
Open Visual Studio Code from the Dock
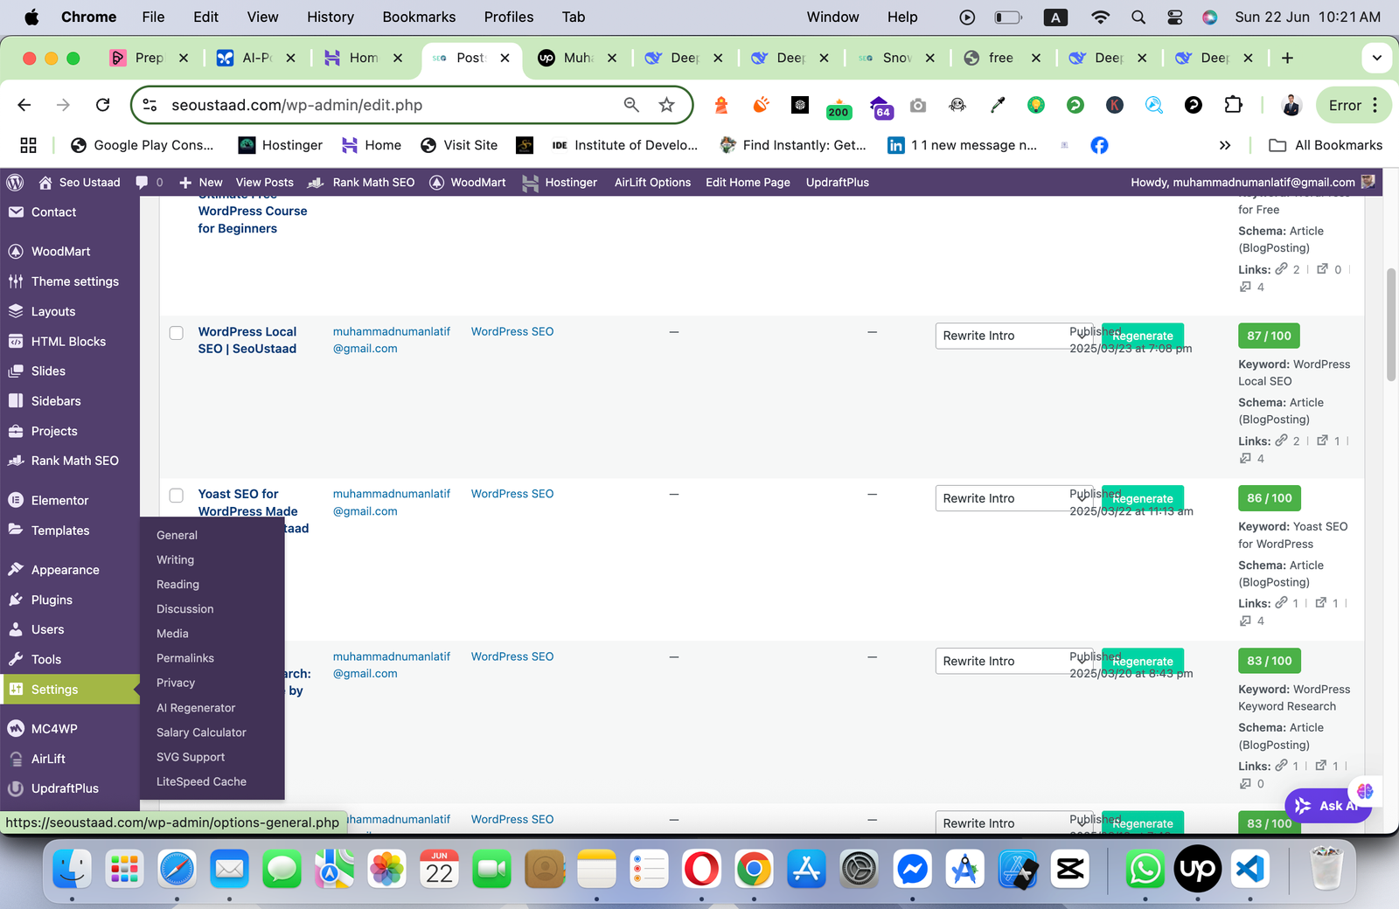point(1249,869)
